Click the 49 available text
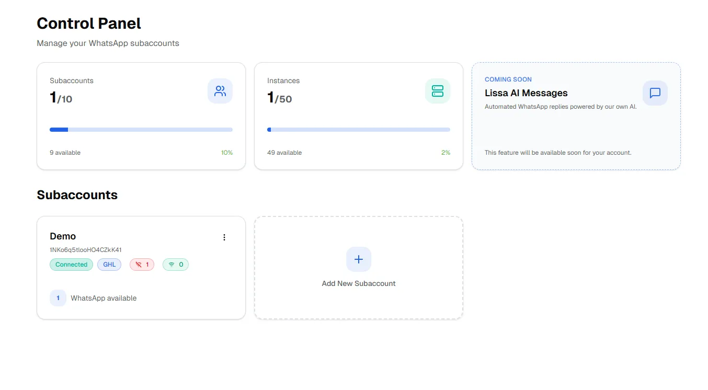 284,153
